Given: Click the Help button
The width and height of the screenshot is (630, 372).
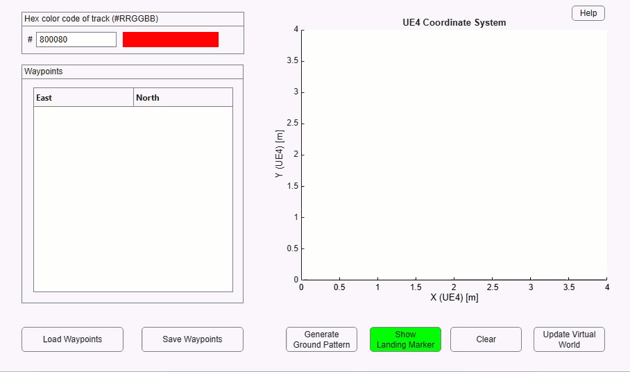Looking at the screenshot, I should (588, 13).
